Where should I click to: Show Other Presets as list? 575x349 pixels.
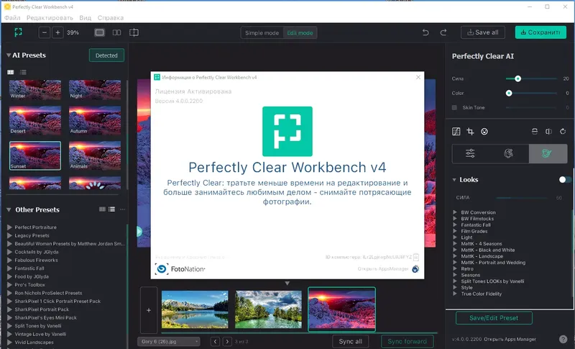click(x=112, y=209)
